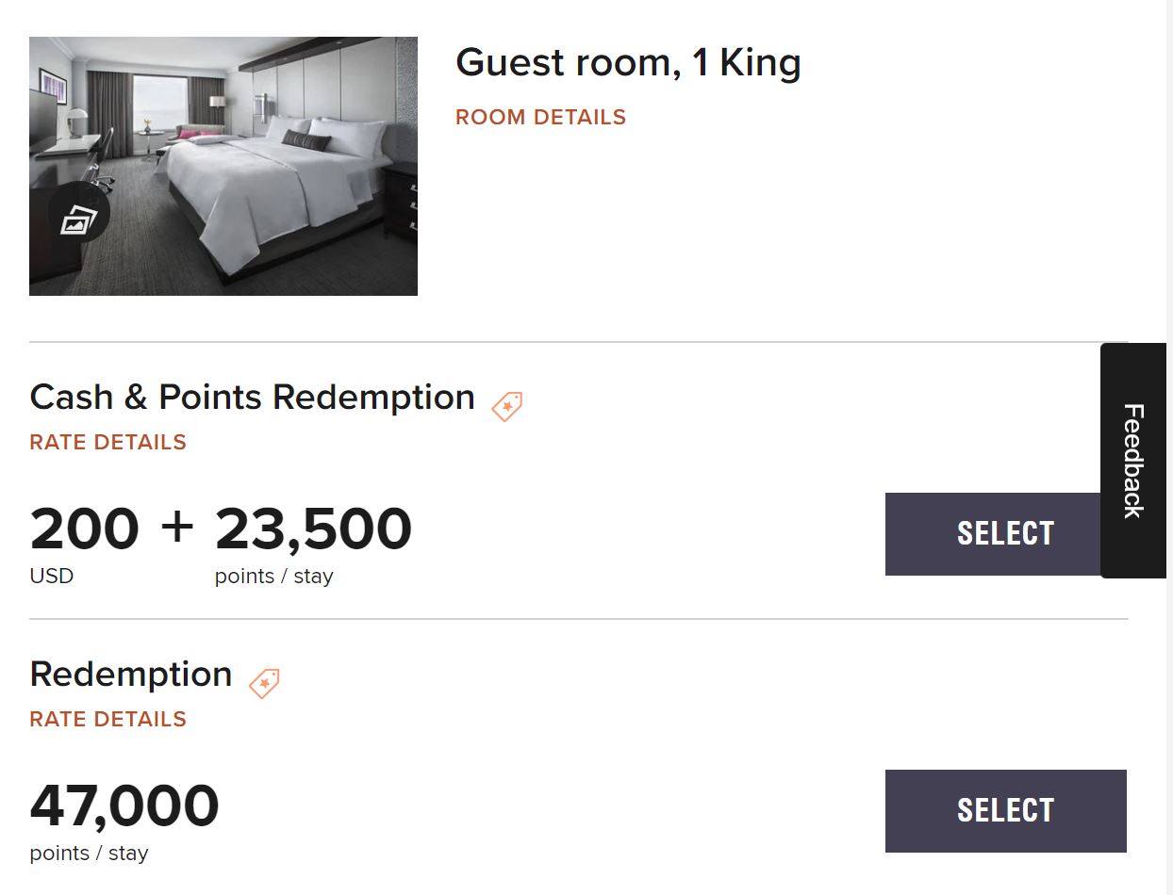Click the divider line above Redemption section
This screenshot has height=895, width=1173.
[579, 619]
